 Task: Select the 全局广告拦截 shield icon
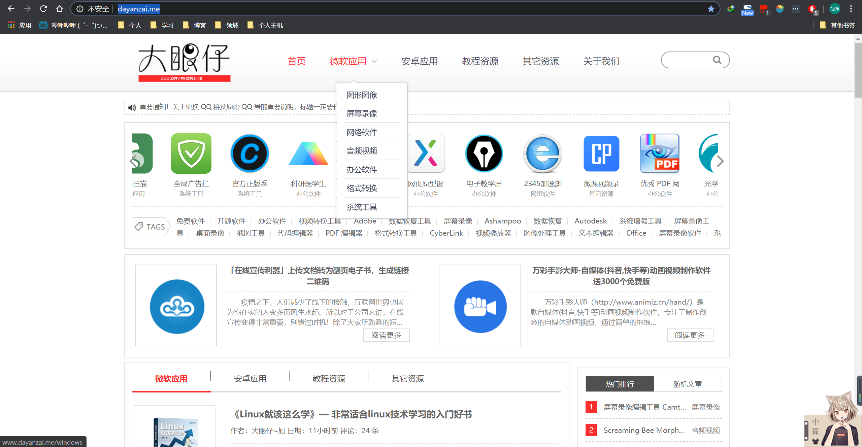pos(191,153)
